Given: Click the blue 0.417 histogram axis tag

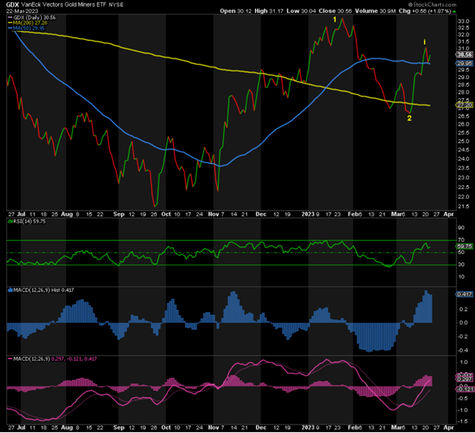Looking at the screenshot, I should 464,295.
